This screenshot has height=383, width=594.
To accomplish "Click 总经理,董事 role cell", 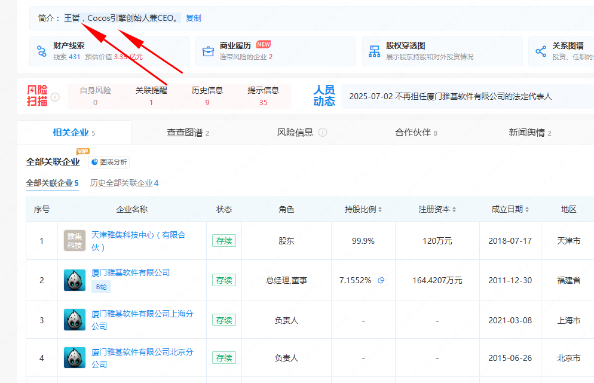I will (x=286, y=280).
